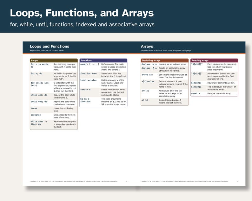The width and height of the screenshot is (252, 201).
Task: Click the 'for n in words; do' code cell
Action: [x=40, y=66]
